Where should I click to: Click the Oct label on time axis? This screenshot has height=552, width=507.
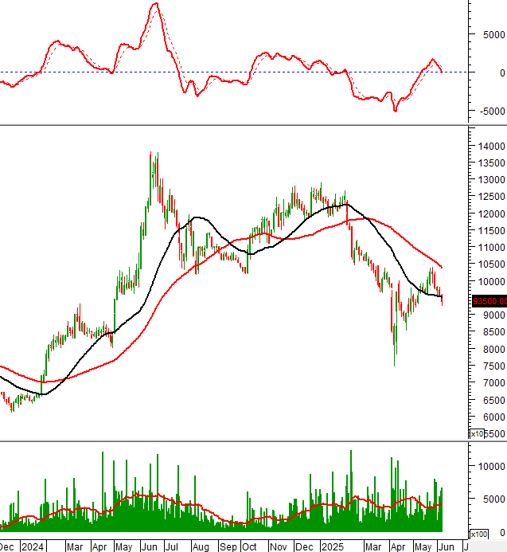(x=250, y=546)
